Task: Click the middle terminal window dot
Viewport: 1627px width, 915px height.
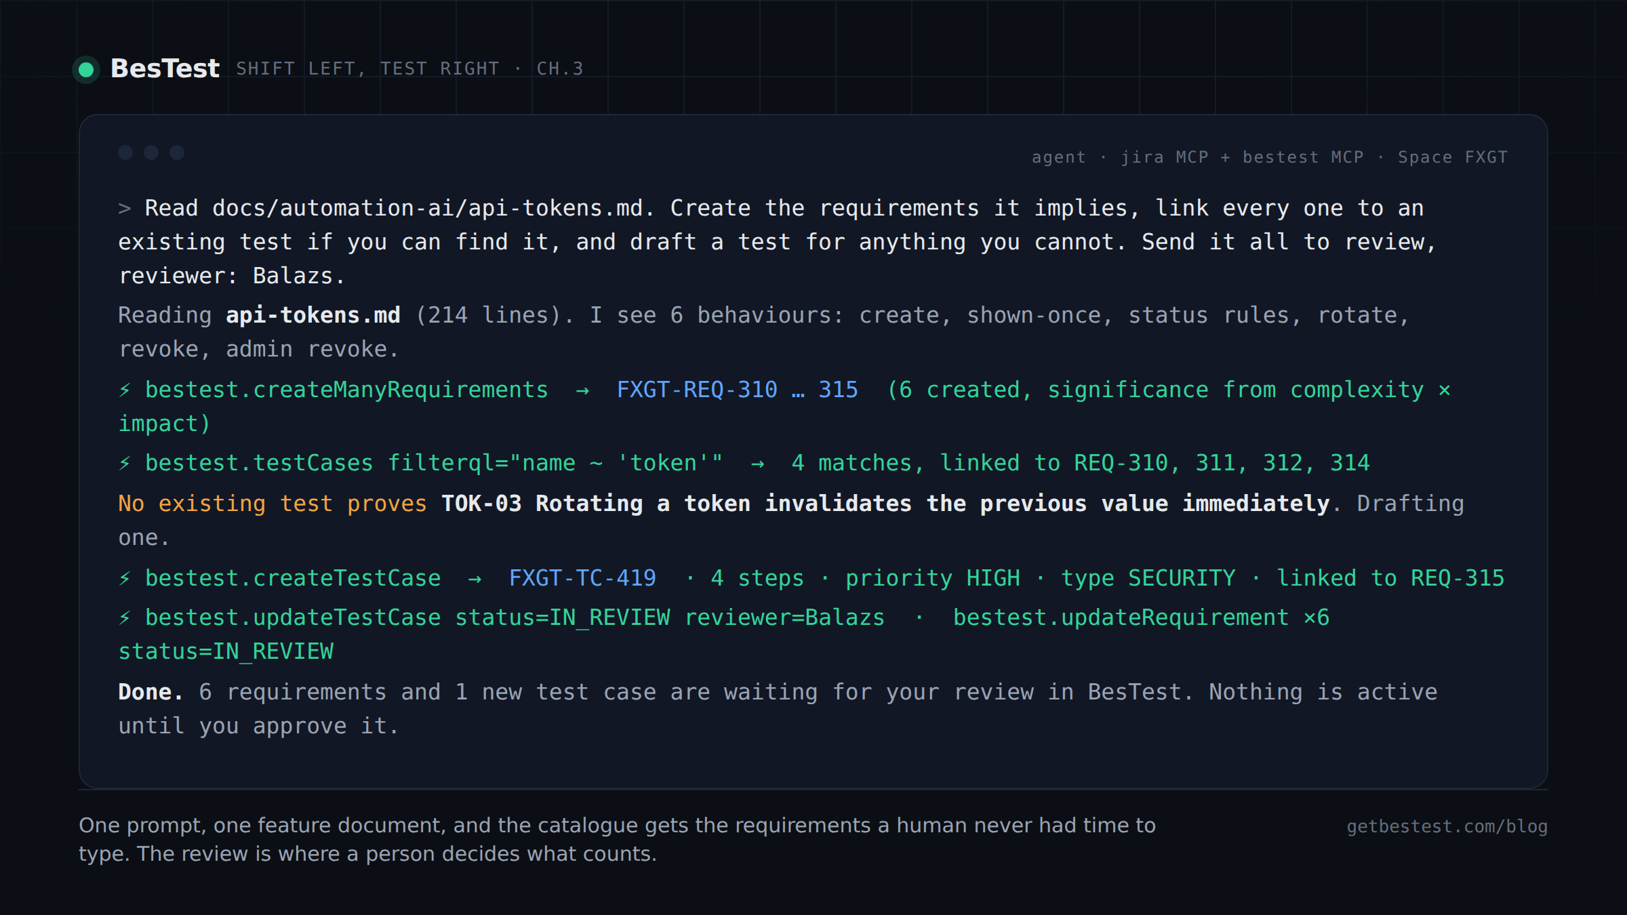Action: click(151, 152)
